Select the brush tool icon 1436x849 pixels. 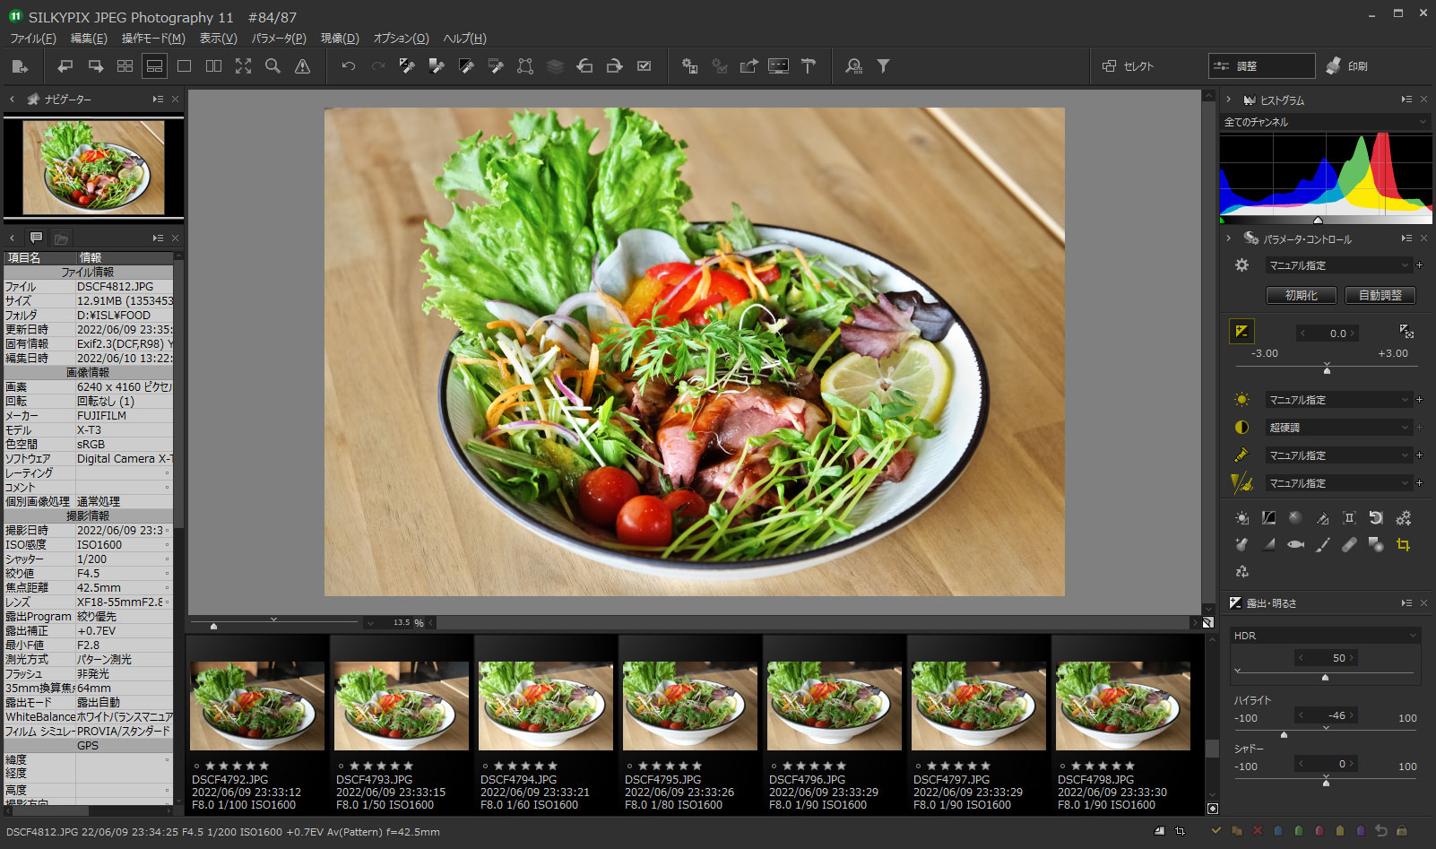point(1322,544)
